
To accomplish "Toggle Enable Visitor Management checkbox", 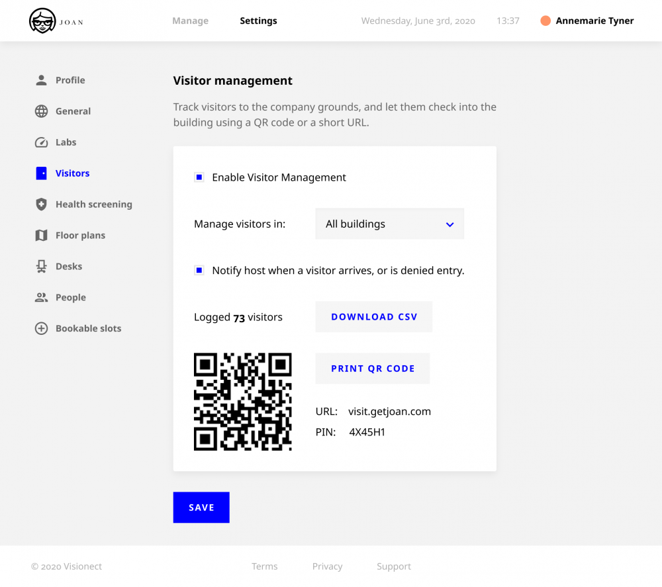I will (x=199, y=177).
